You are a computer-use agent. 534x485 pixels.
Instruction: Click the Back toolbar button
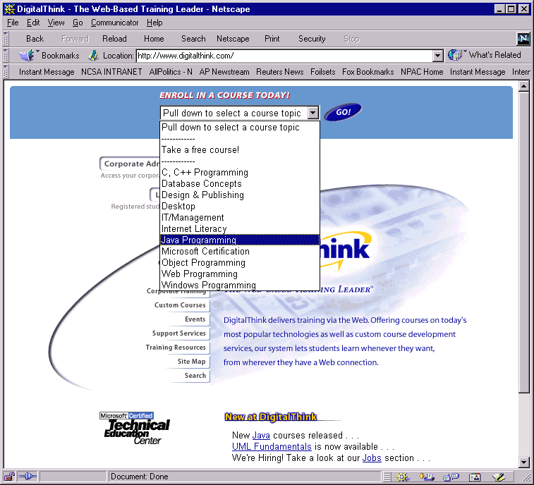[x=35, y=39]
